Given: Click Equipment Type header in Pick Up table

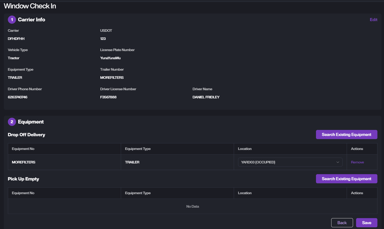Looking at the screenshot, I should pos(138,193).
